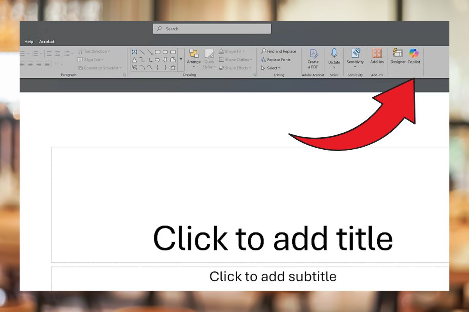Pick the Left Brace shape
The height and width of the screenshot is (312, 469).
tap(158, 67)
